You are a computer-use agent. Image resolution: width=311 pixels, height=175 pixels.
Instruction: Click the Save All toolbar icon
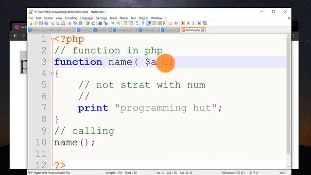47,23
